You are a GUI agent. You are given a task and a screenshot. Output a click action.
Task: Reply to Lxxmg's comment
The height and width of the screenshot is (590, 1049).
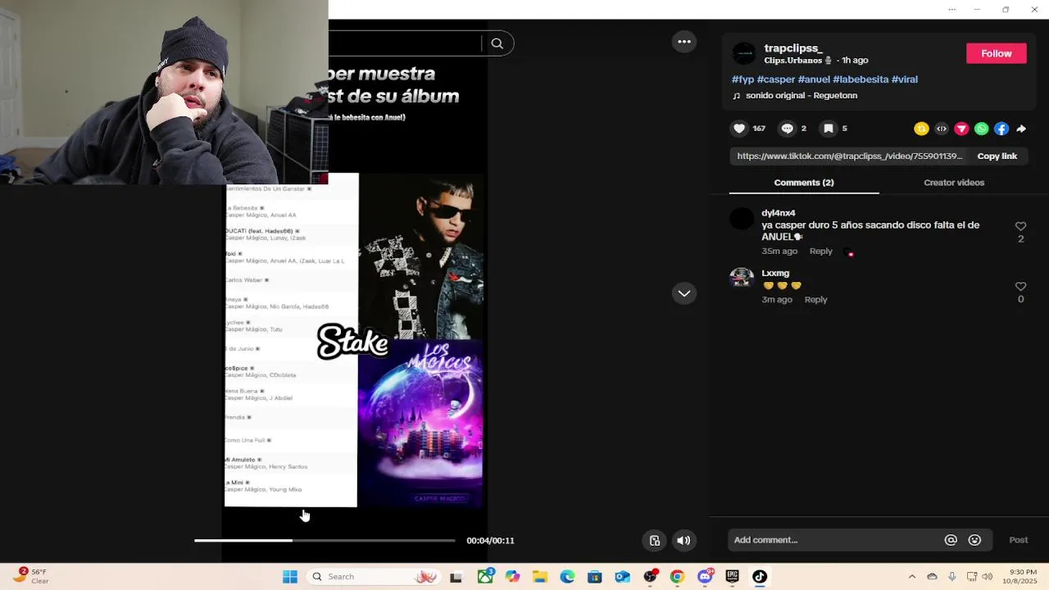815,300
